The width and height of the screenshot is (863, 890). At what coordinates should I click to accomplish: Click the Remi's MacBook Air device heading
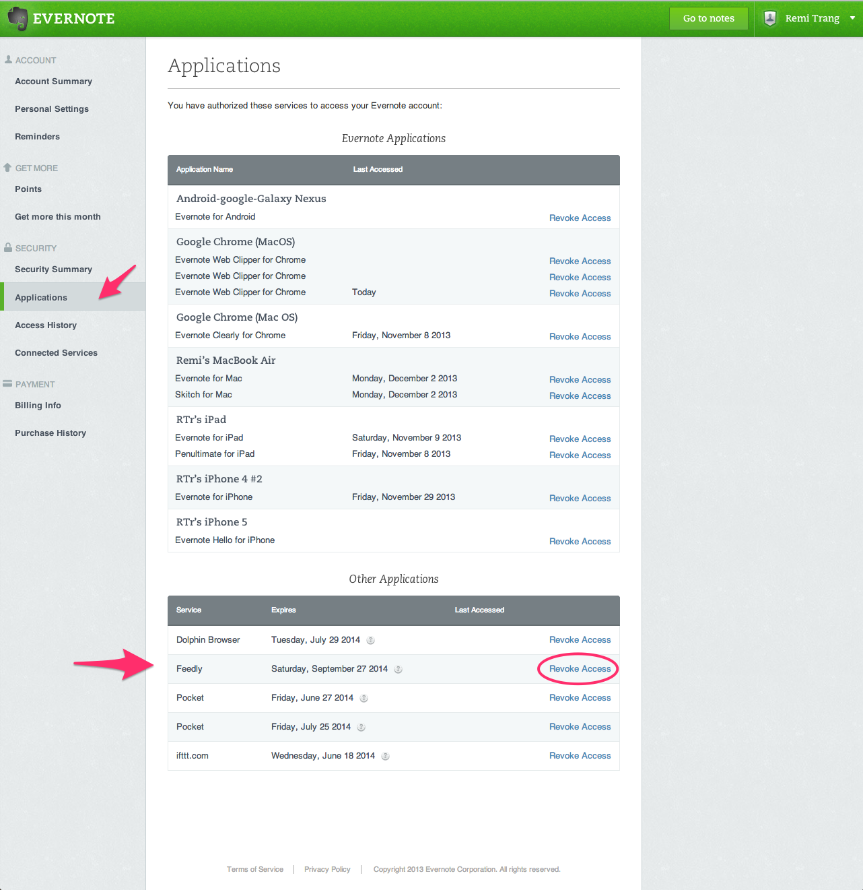click(226, 360)
